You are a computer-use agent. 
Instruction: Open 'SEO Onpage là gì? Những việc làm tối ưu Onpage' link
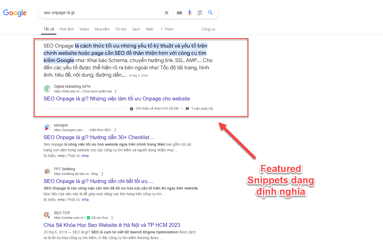(x=117, y=99)
